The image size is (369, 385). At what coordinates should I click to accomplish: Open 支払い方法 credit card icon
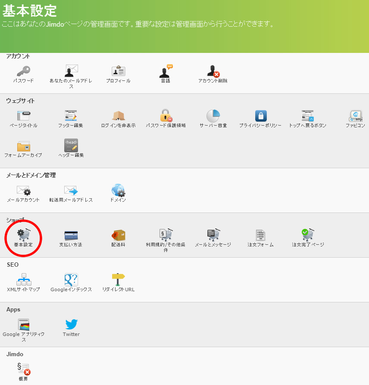[71, 235]
